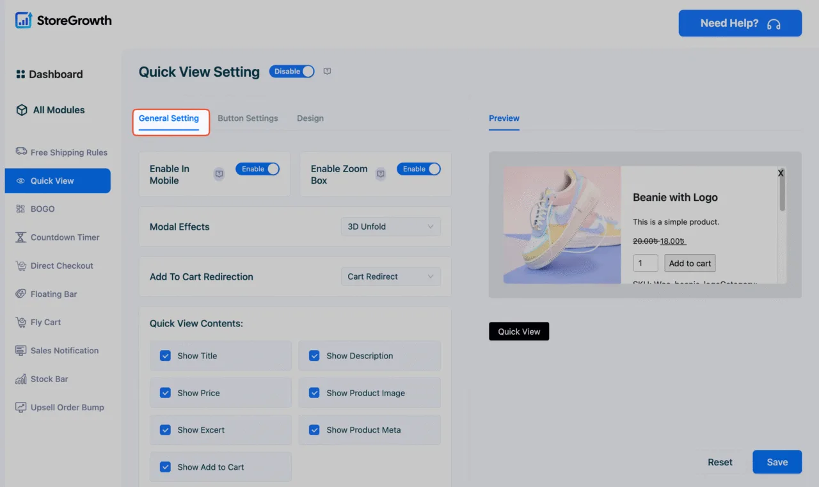Screen dimensions: 819x487
Task: Click the Free Shipping Rules truck icon
Action: (x=21, y=152)
